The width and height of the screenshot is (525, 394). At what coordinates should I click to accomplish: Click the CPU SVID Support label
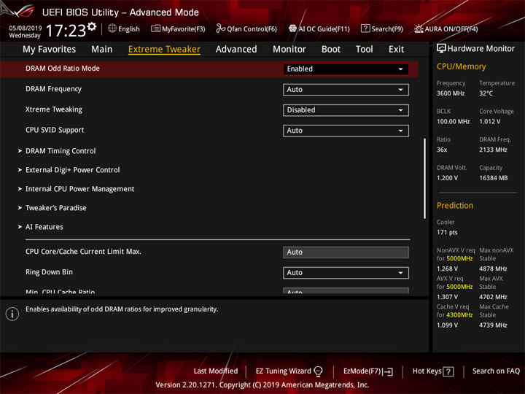tap(55, 130)
